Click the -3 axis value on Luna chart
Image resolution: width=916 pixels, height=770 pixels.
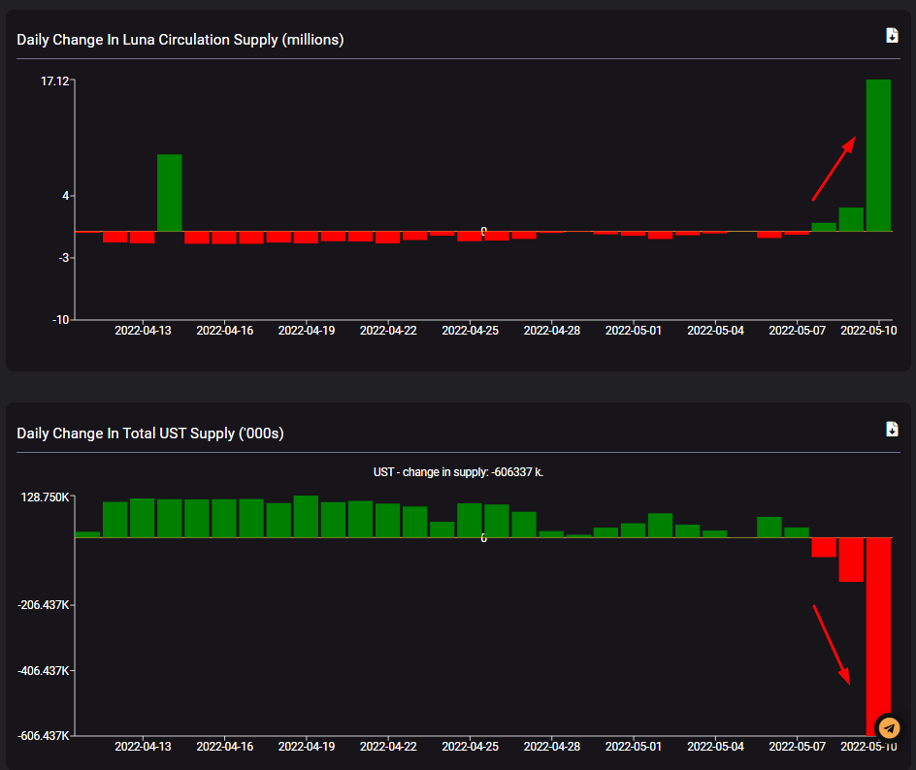[x=64, y=257]
